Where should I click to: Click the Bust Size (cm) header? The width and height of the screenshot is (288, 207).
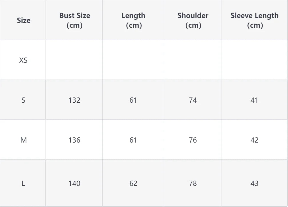[x=75, y=20]
